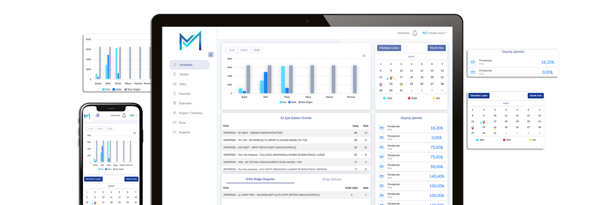Toggle Ciro series in tablet chart legend
Screen dimensions: 613x205
283,102
